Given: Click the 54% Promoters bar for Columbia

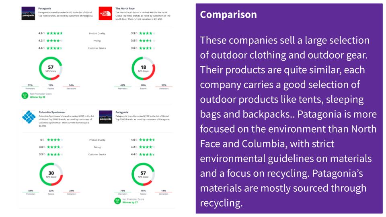Looking at the screenshot, I should [x=30, y=191].
